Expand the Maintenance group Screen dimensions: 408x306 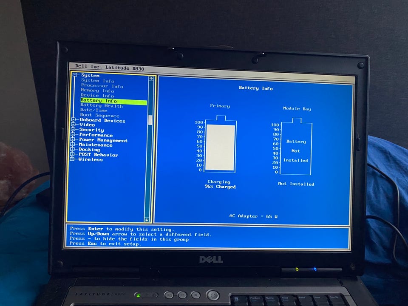(73, 144)
